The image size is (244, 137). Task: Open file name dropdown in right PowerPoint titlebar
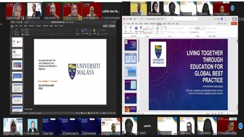pos(164,19)
